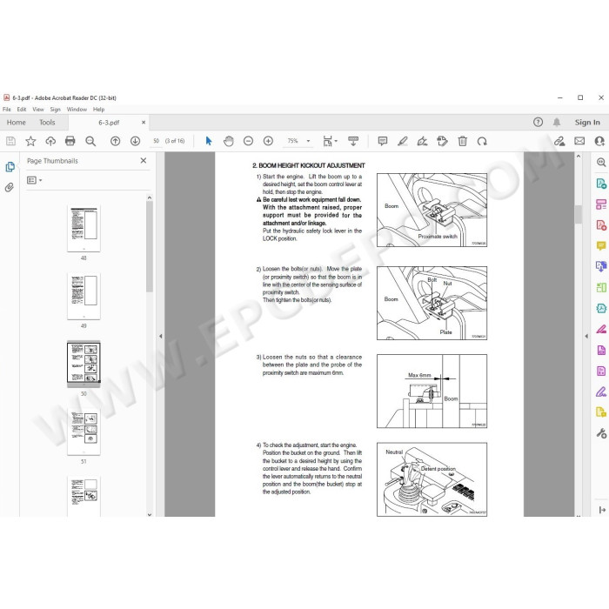
Task: Open the Create PDF tool in right pane
Action: 601,225
